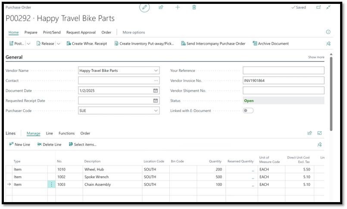Click the edit pencil icon
The height and width of the screenshot is (209, 347).
pyautogui.click(x=144, y=7)
